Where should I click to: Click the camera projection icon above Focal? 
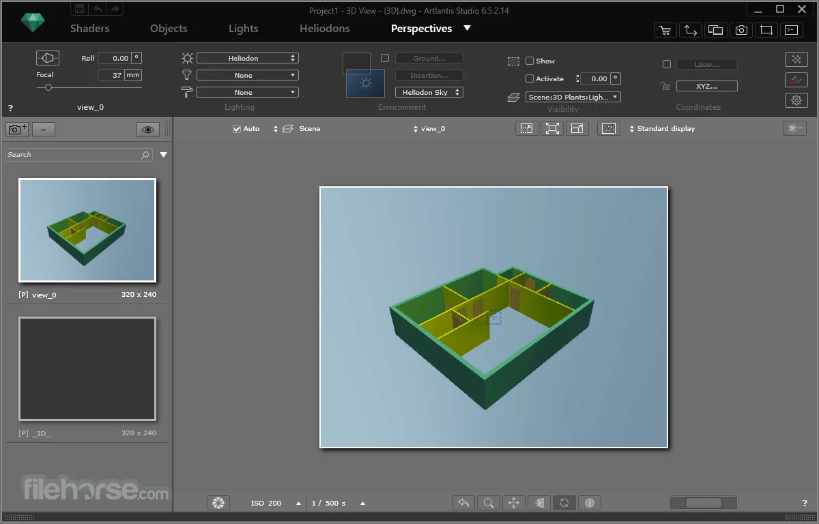[47, 58]
